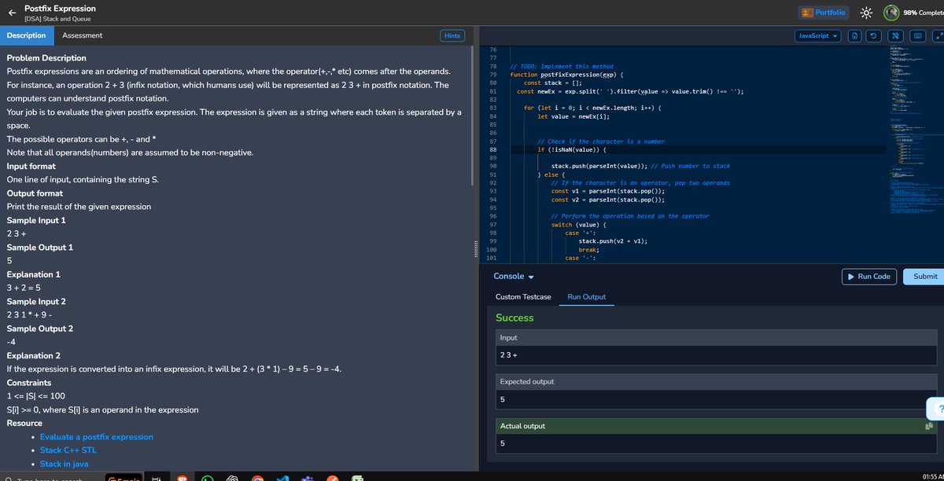944x481 pixels.
Task: Open the 'Stack in java' resource
Action: (x=65, y=464)
